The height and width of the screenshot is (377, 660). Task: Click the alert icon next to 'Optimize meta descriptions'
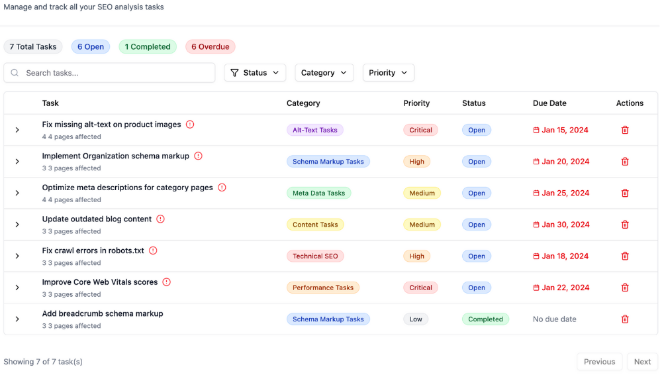[222, 188]
